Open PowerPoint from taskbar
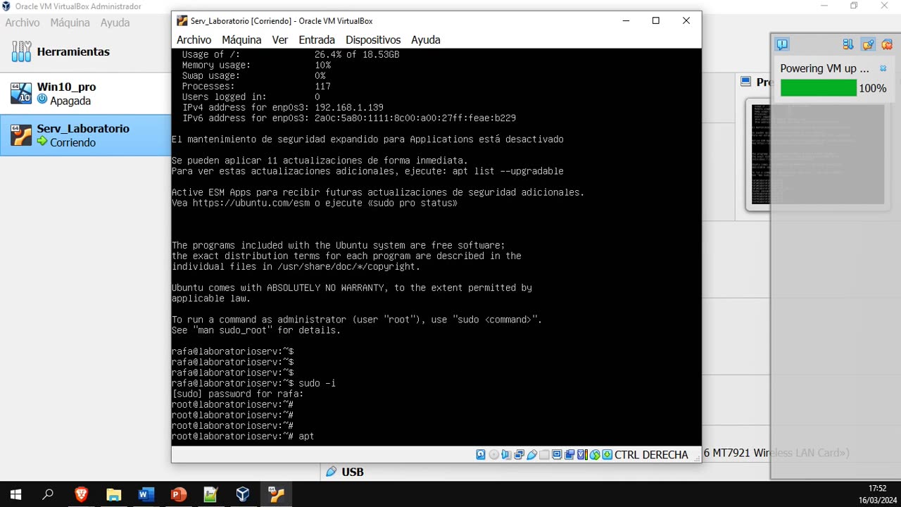Screen dimensions: 901x507 178,494
